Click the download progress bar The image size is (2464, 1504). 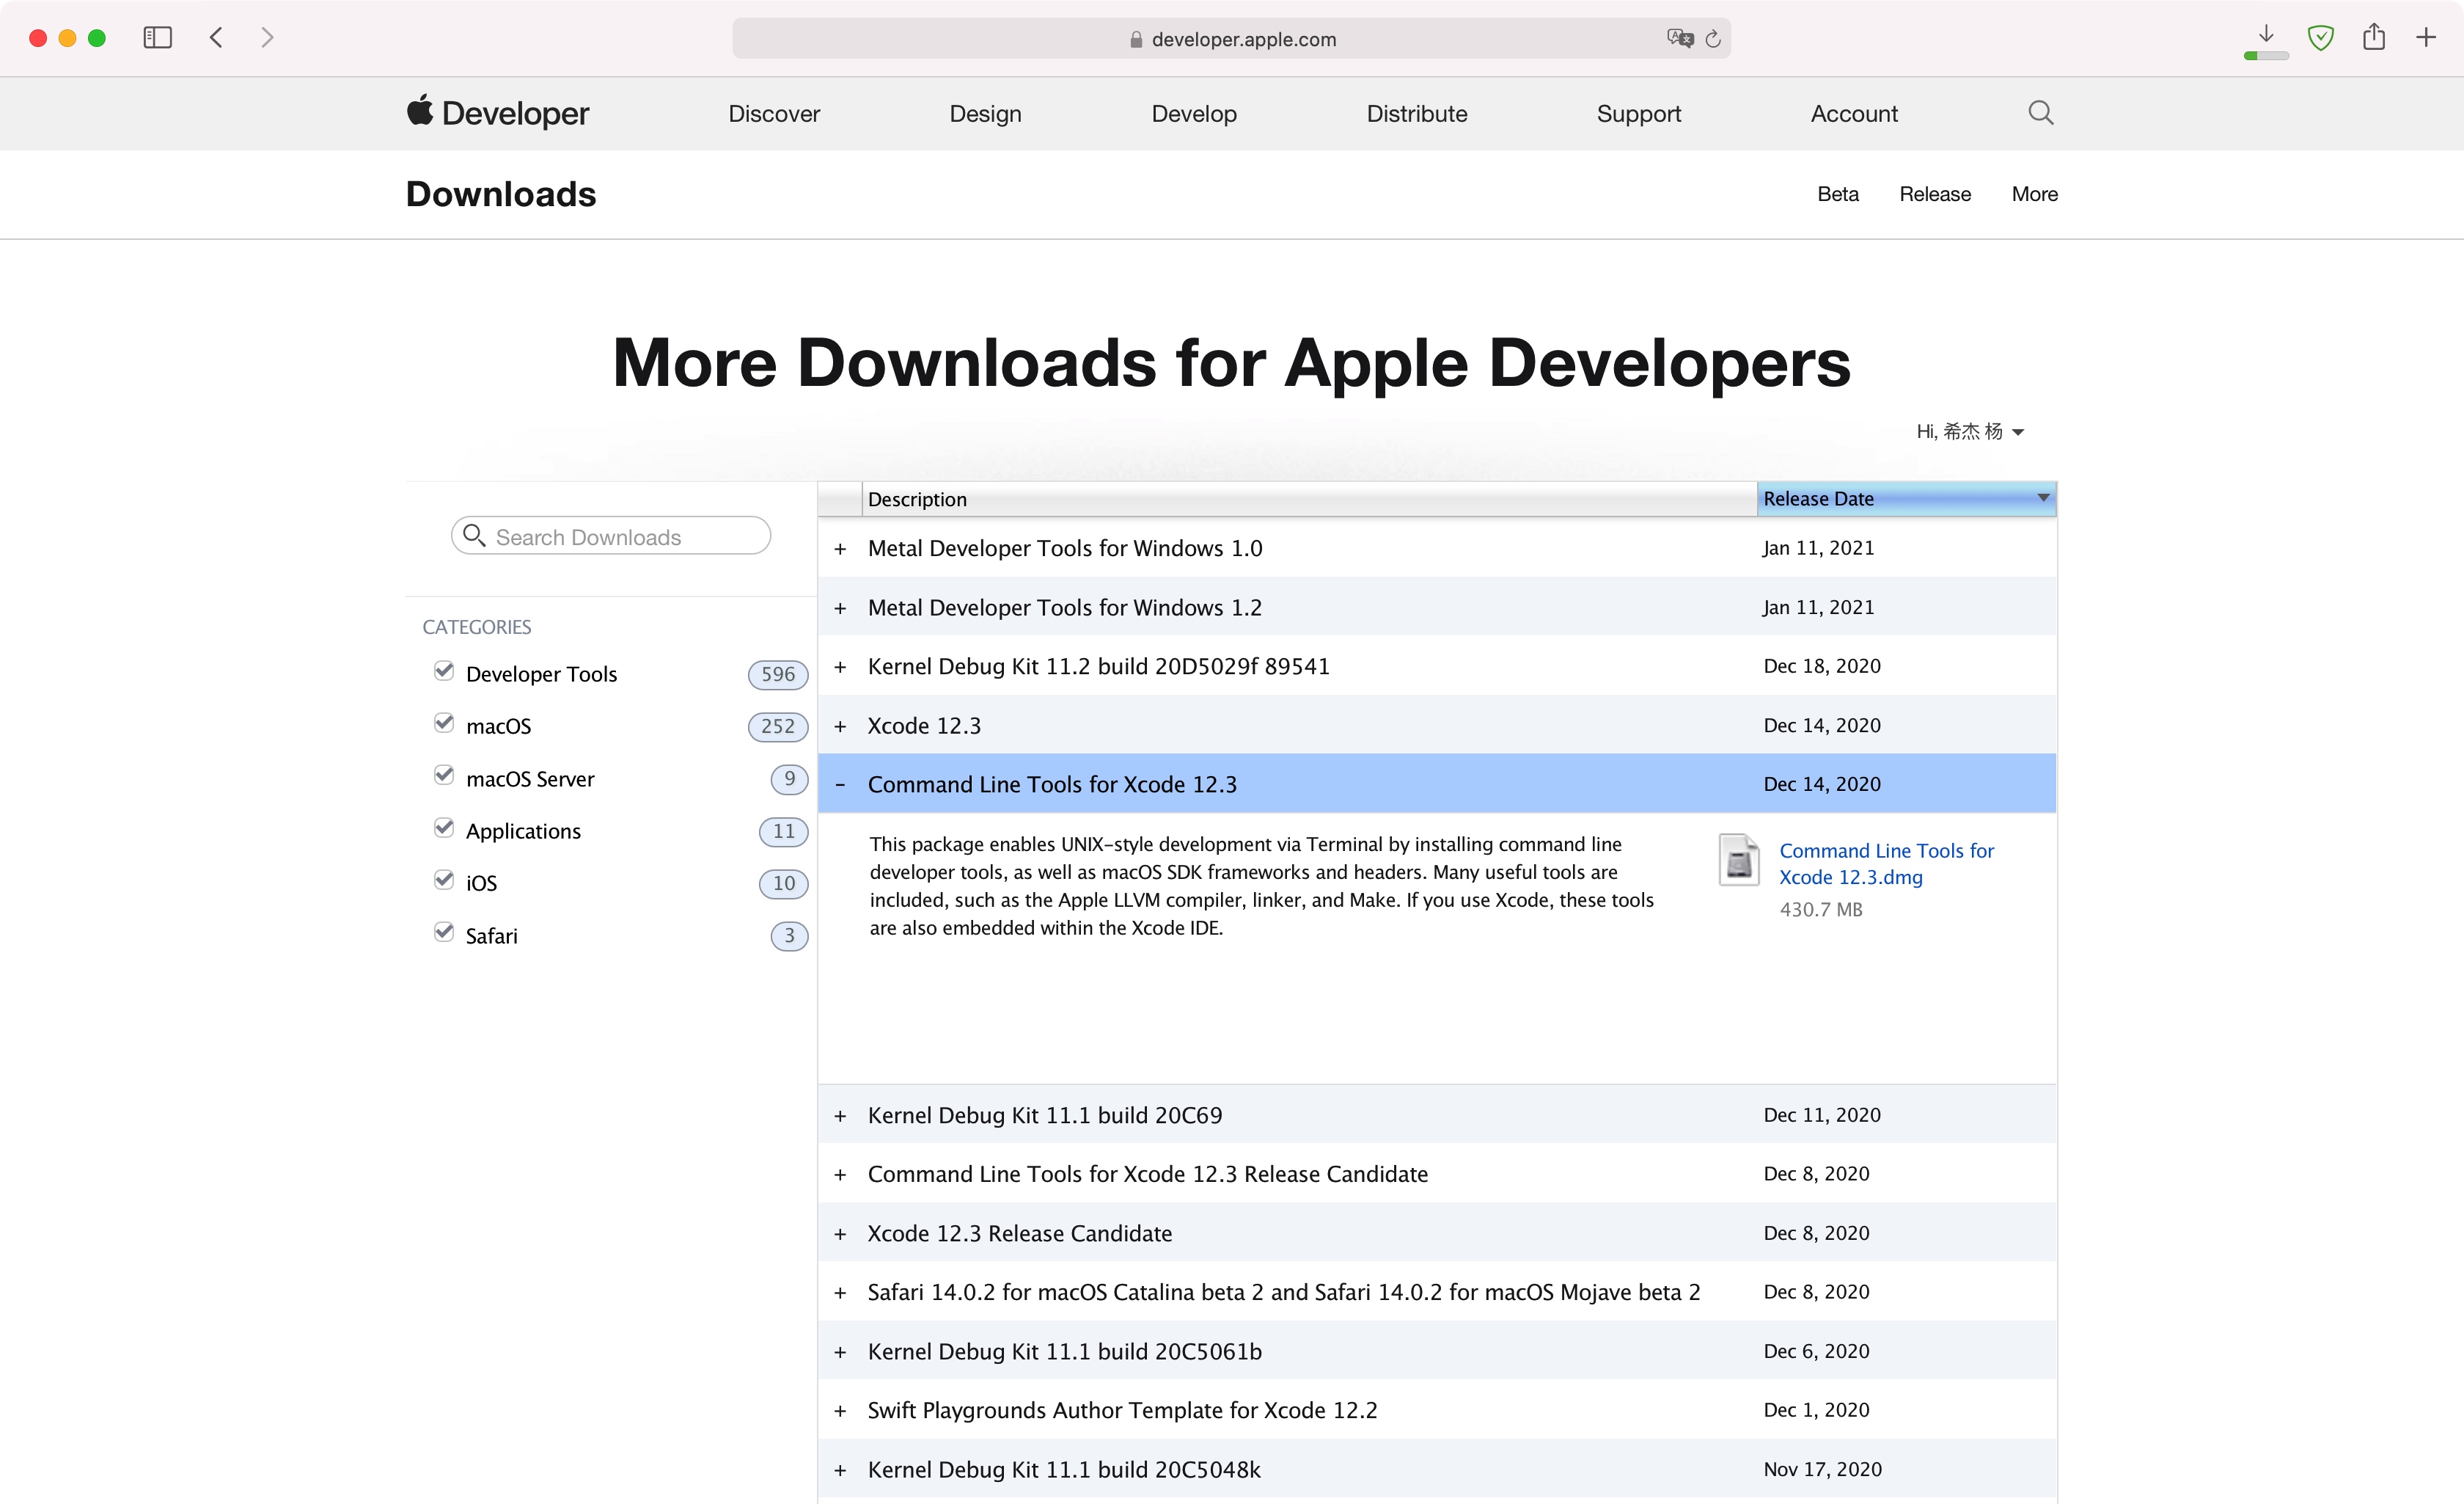point(2266,56)
